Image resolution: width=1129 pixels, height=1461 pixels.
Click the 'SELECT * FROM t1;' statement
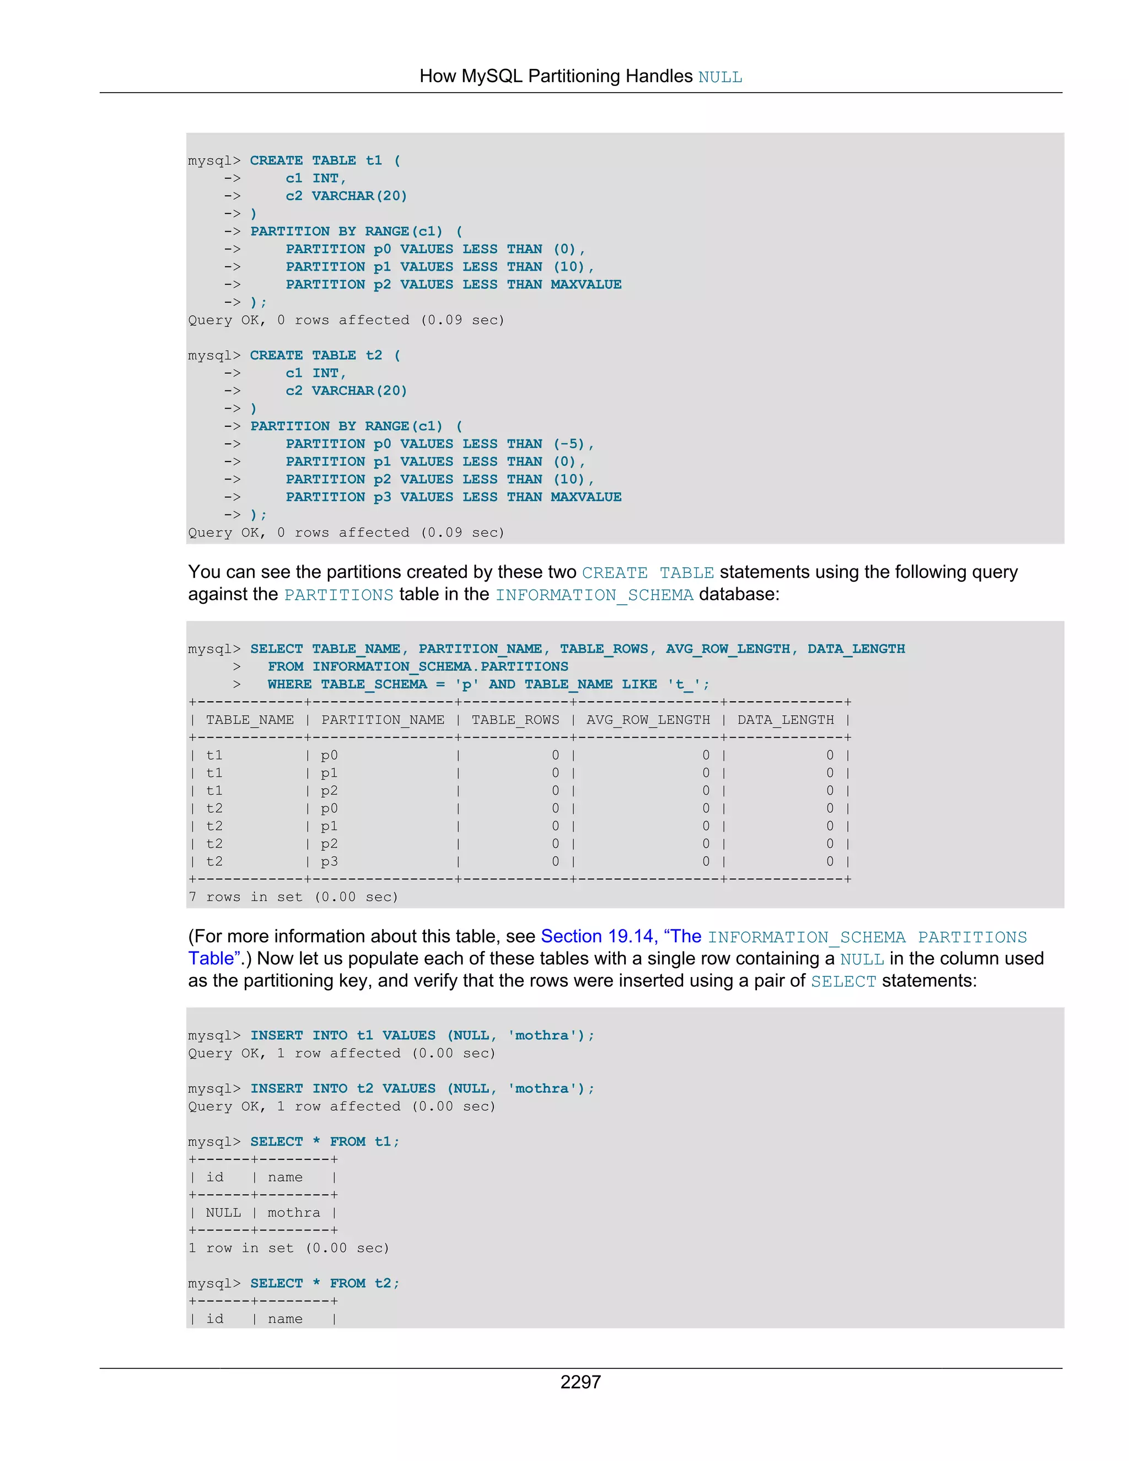[325, 1142]
